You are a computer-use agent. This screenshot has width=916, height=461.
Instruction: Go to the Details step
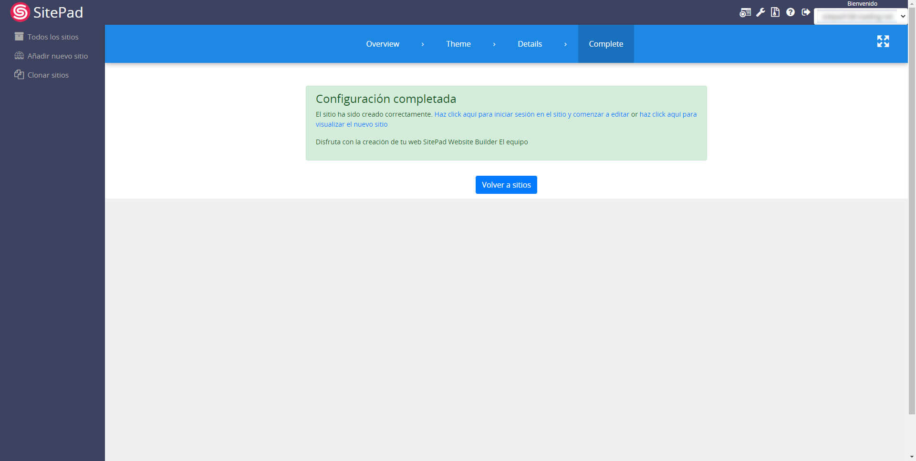point(530,44)
